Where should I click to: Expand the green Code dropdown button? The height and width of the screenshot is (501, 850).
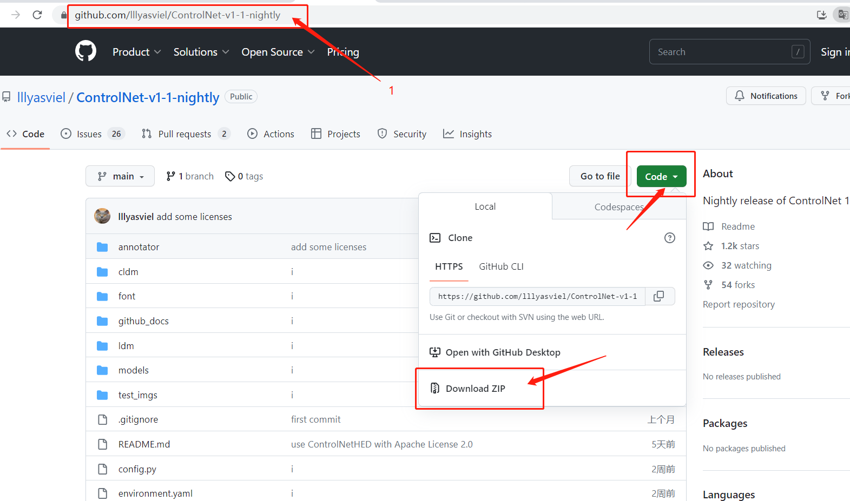(x=661, y=176)
